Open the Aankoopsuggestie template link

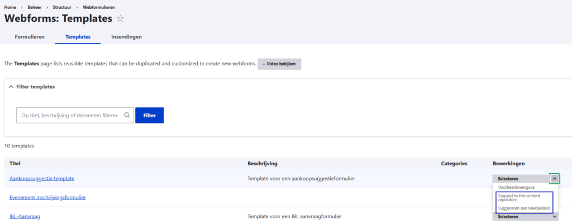pyautogui.click(x=42, y=179)
